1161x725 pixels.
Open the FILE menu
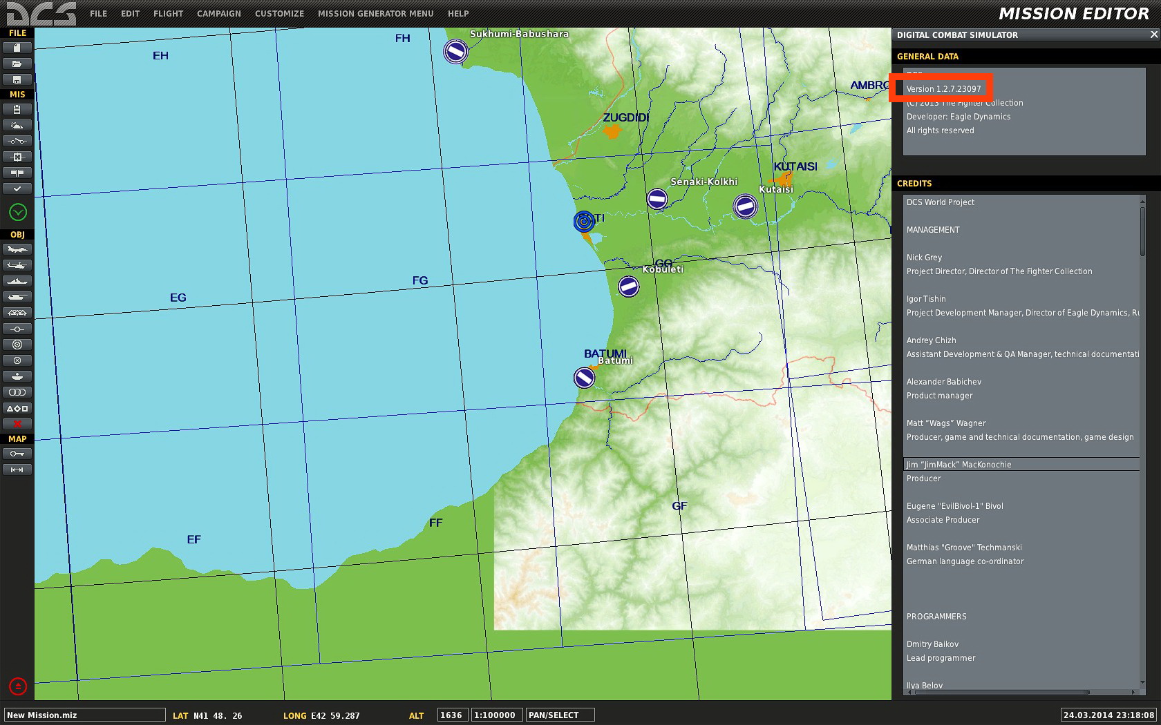click(98, 14)
